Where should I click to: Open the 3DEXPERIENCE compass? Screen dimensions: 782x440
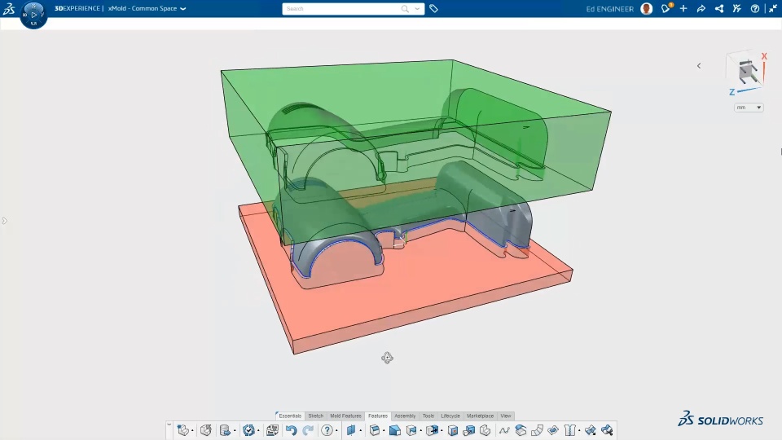33,15
